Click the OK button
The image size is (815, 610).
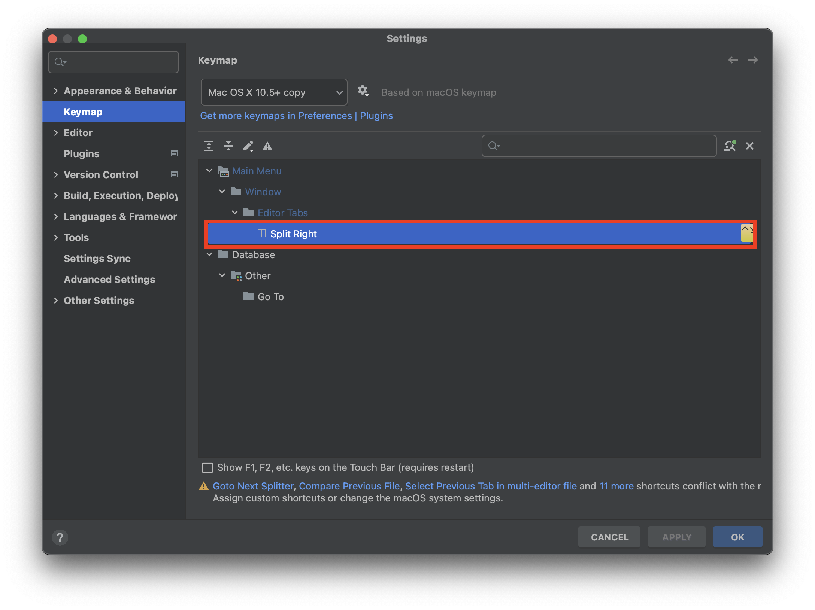pos(737,537)
